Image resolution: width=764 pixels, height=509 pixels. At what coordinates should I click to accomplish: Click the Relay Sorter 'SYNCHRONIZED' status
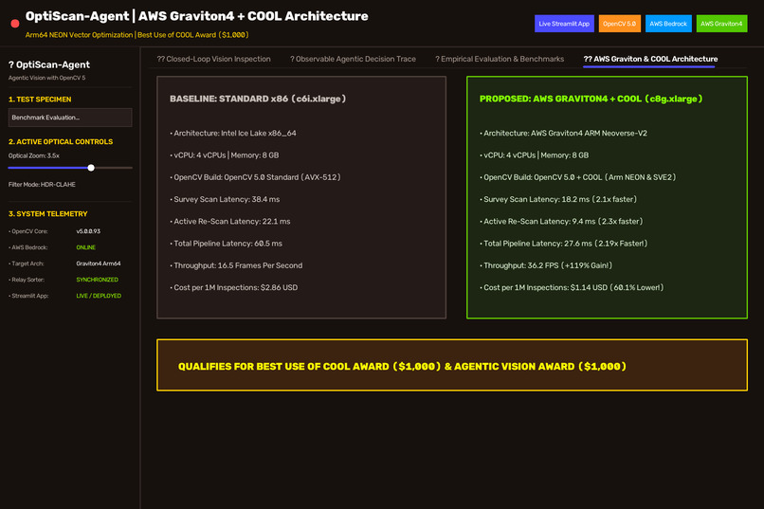click(97, 280)
